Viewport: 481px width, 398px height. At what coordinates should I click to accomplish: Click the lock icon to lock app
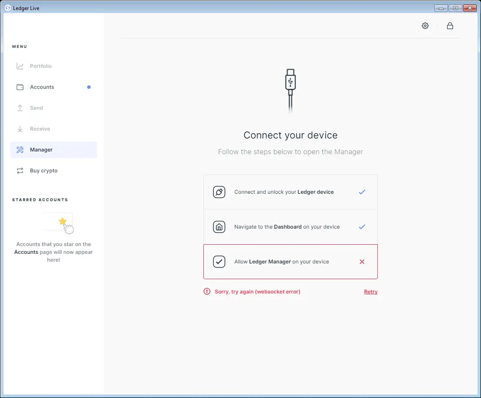tap(450, 26)
